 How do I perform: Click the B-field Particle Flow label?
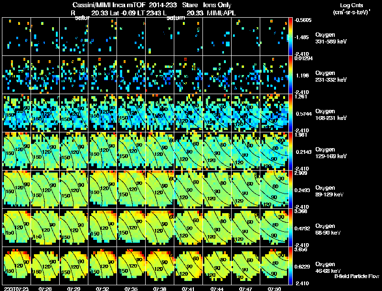[357, 276]
